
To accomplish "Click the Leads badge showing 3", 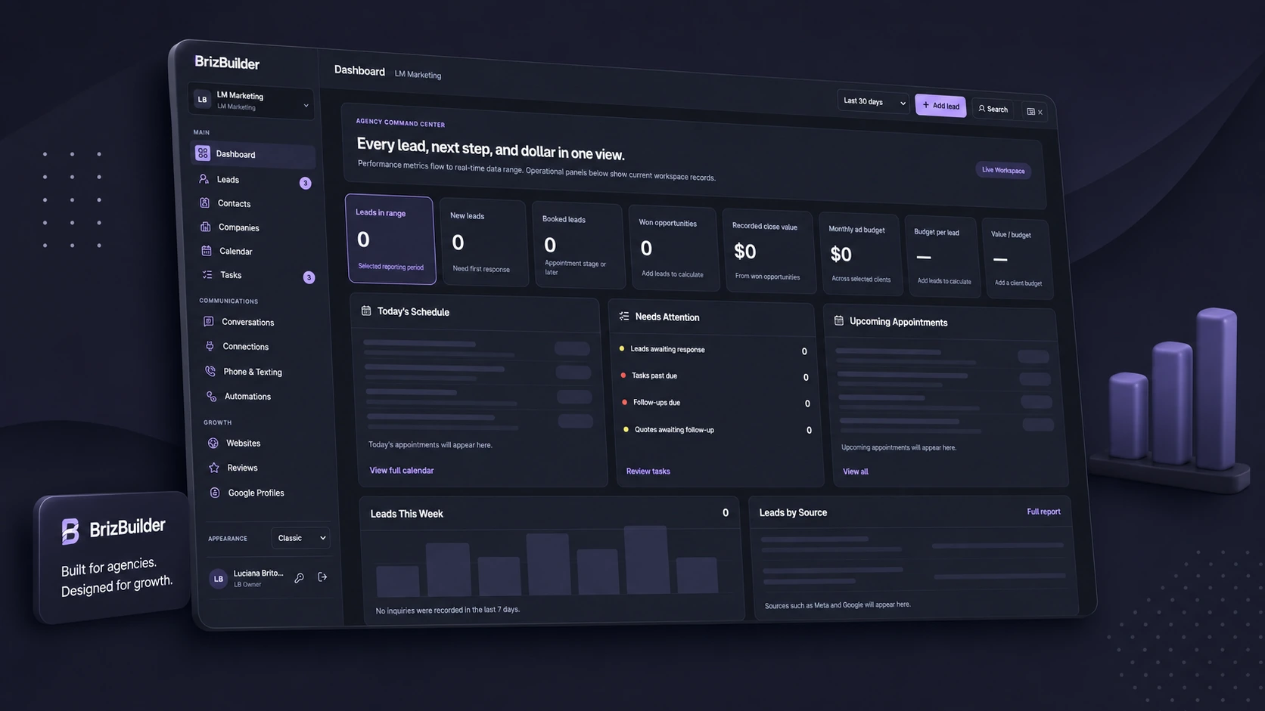I will [x=305, y=183].
